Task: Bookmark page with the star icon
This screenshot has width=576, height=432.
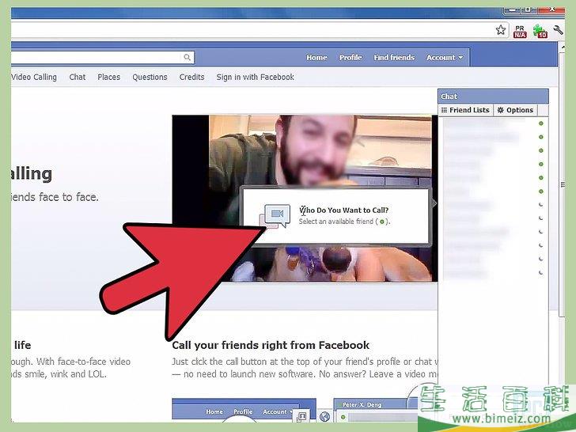Action: tap(500, 30)
